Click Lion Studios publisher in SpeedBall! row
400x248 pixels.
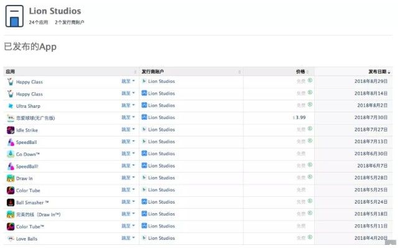click(x=162, y=166)
